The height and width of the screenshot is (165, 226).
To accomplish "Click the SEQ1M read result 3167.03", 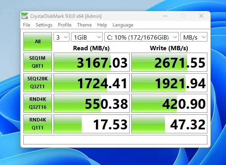I will [x=92, y=62].
